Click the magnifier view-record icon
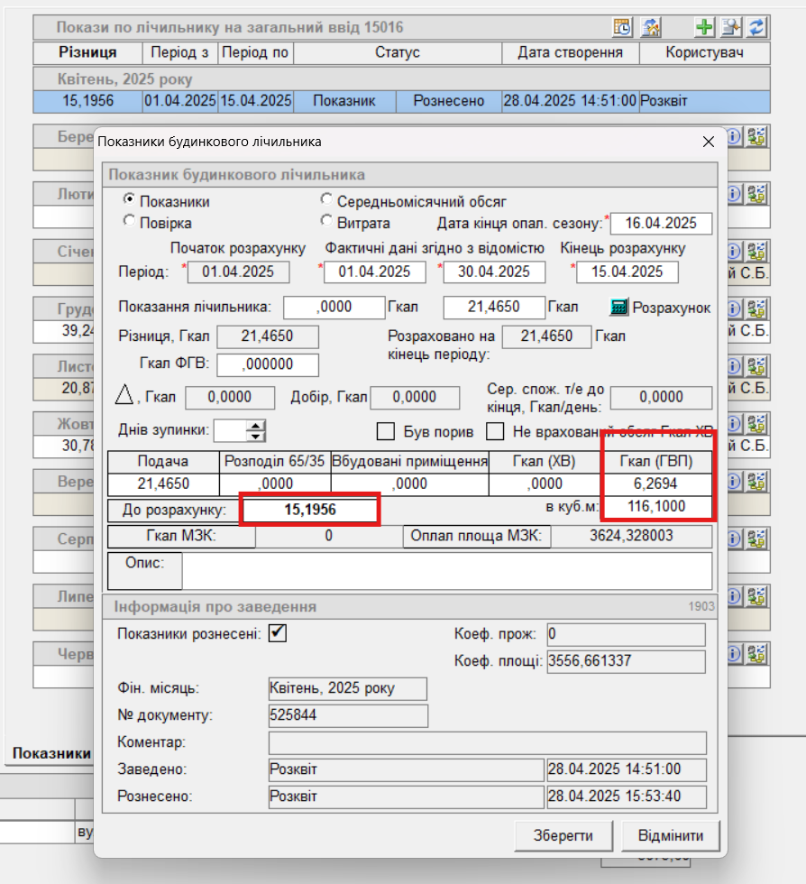The height and width of the screenshot is (884, 806). 730,28
